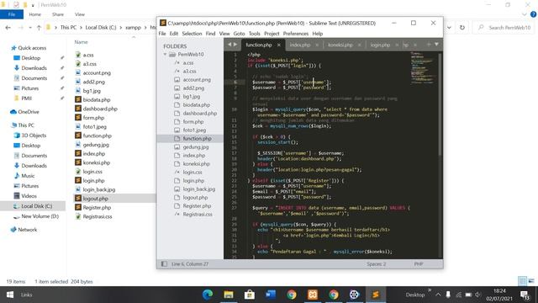Image resolution: width=538 pixels, height=303 pixels.
Task: Open Explorer View ribbon tab
Action: (80, 14)
